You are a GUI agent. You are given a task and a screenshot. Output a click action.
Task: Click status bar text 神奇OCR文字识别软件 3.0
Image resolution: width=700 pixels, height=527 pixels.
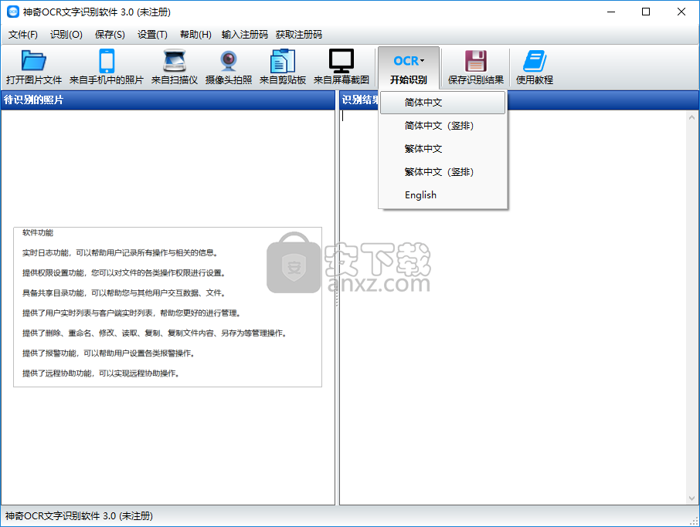(x=79, y=516)
